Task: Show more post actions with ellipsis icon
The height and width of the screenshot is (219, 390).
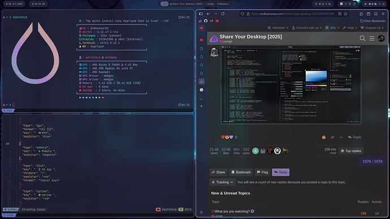Action: pyautogui.click(x=341, y=137)
